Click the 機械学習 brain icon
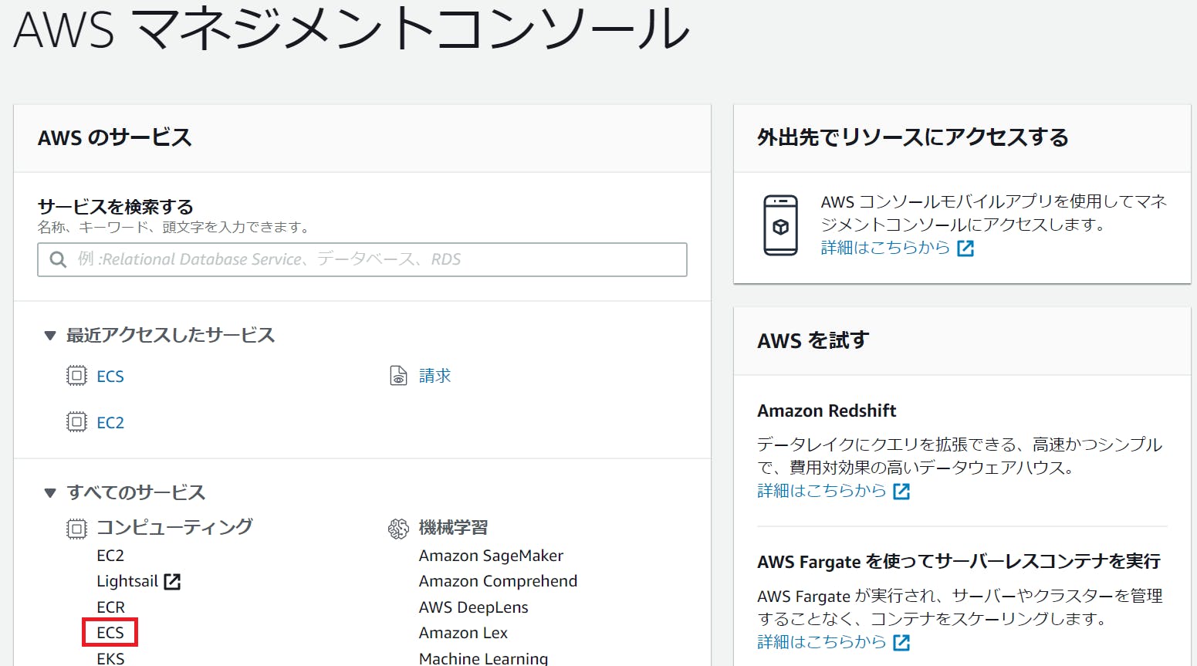1197x666 pixels. point(398,529)
